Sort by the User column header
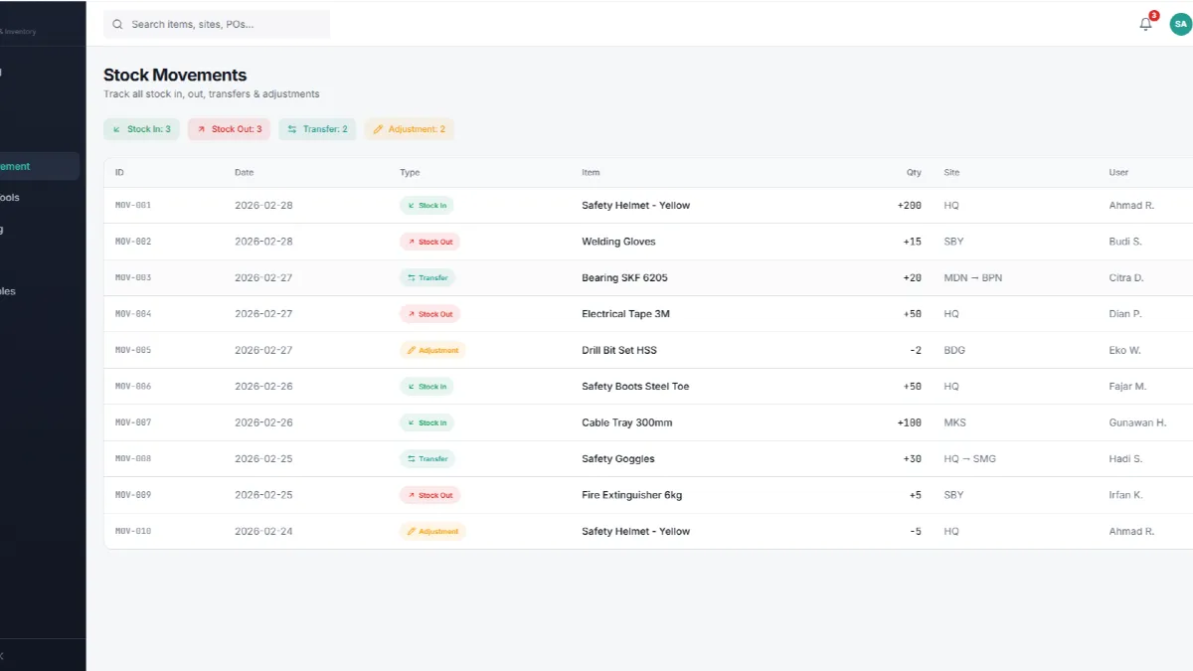The width and height of the screenshot is (1193, 671). 1118,173
